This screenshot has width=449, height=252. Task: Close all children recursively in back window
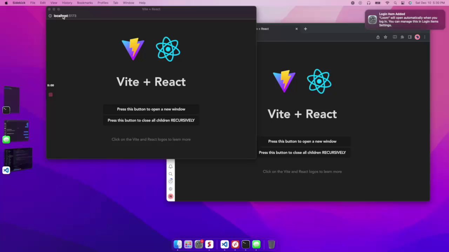(302, 153)
